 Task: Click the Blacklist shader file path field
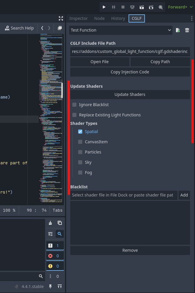(124, 195)
